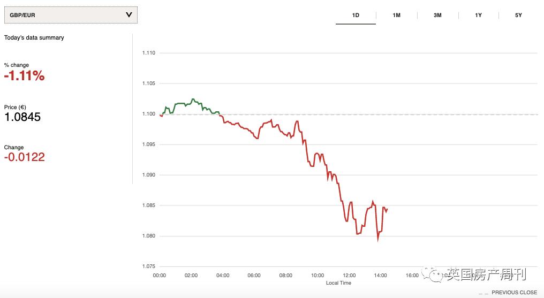Click the 08:00 time axis label
This screenshot has height=298, width=544.
[285, 276]
